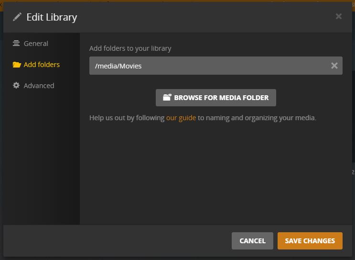355x260 pixels.
Task: Open the 'our guide' link
Action: pos(181,118)
